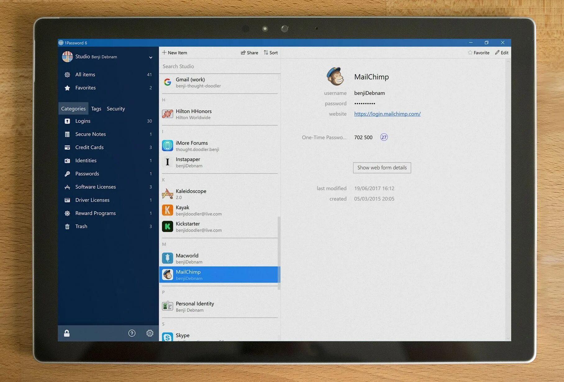Click the Share toolbar button

click(x=249, y=53)
